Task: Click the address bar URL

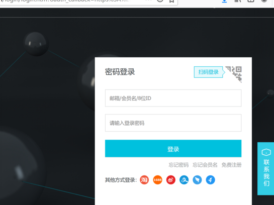Action: pyautogui.click(x=65, y=2)
